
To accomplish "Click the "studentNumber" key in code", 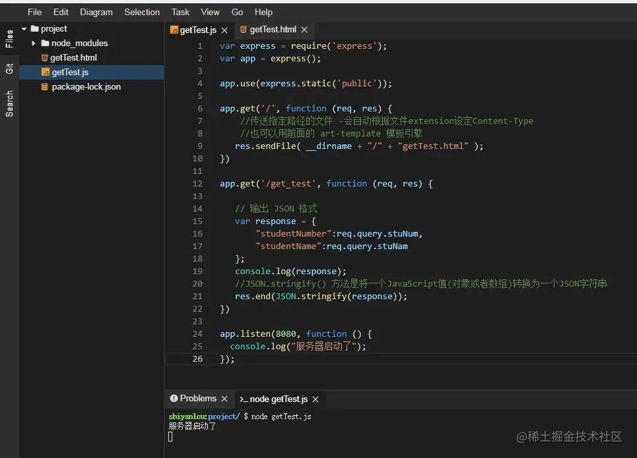I will tap(293, 234).
